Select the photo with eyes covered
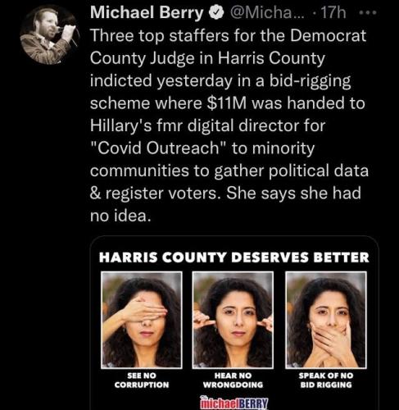 [x=142, y=320]
